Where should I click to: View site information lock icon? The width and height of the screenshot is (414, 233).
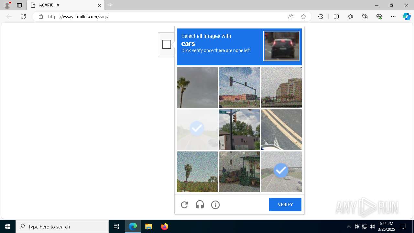click(40, 17)
